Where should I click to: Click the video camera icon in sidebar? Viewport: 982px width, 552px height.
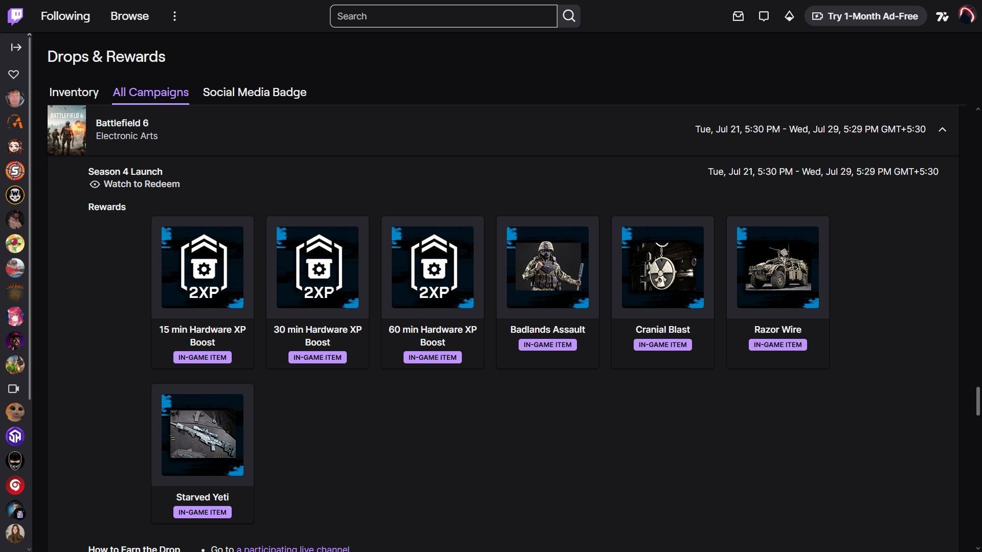coord(14,389)
